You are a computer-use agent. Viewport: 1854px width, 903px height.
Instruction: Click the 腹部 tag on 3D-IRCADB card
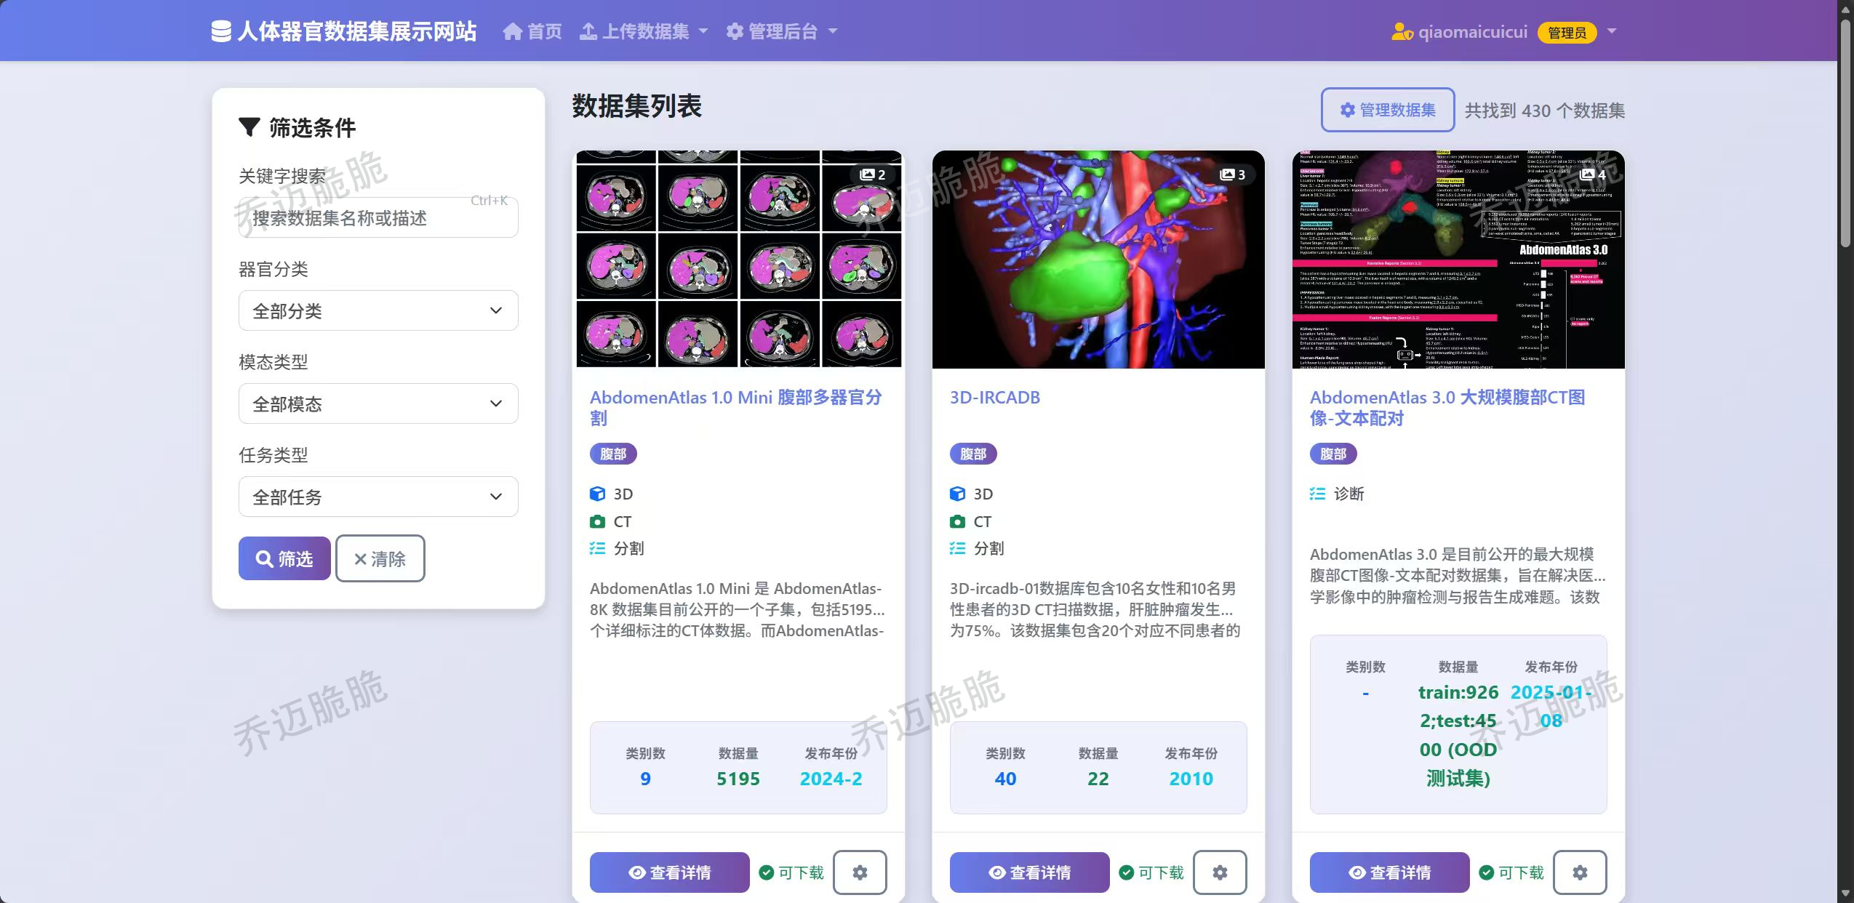click(973, 454)
